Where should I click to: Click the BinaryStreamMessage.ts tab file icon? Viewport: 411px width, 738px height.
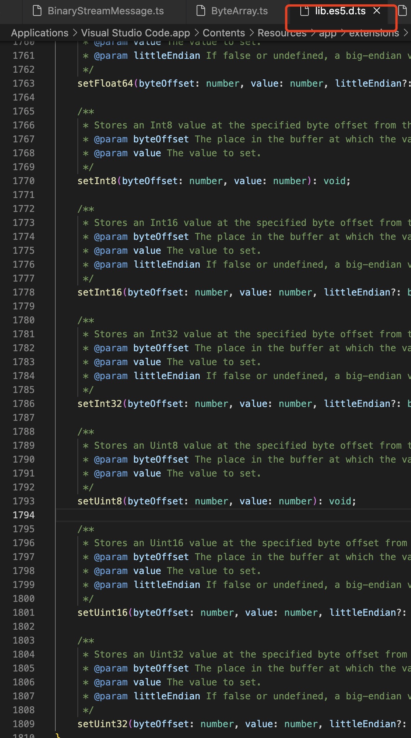coord(37,11)
